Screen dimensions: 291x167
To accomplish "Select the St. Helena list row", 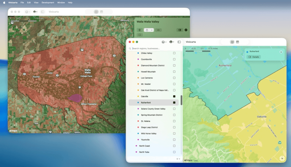I will pos(154,121).
